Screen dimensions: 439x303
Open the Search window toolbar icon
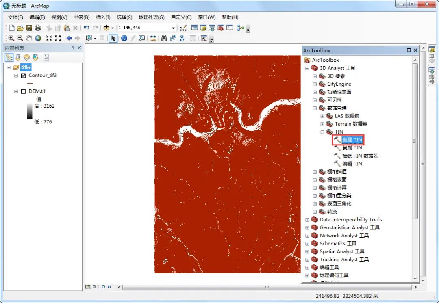(212, 28)
